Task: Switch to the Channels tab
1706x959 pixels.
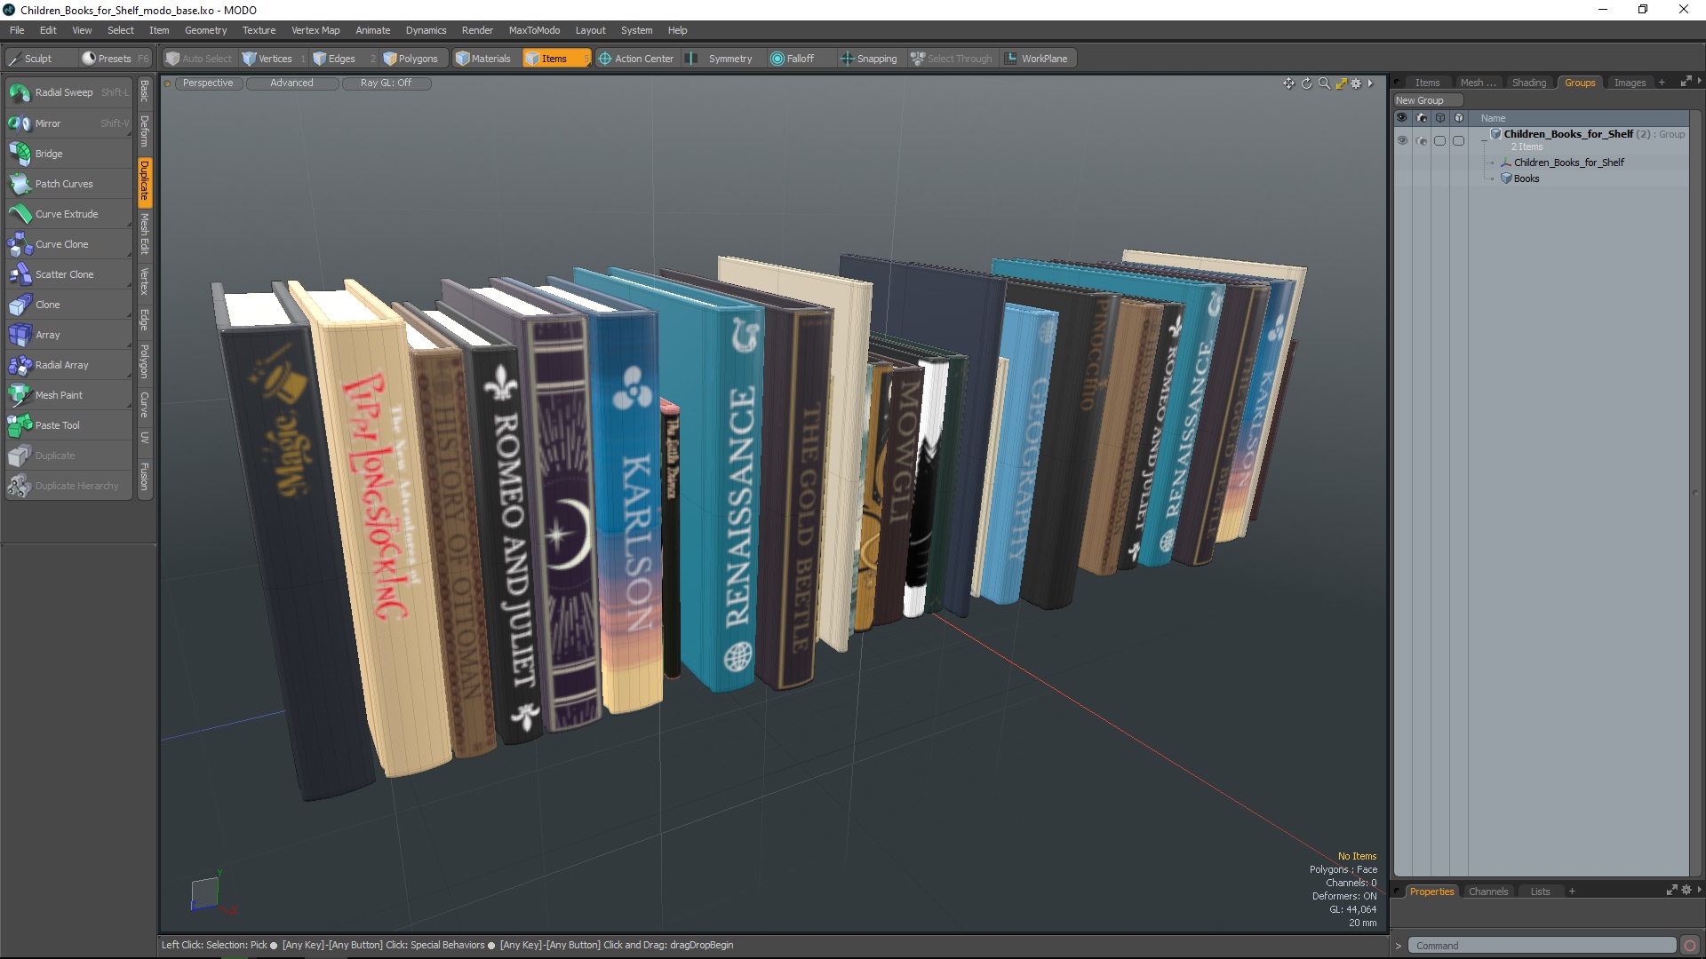Action: tap(1488, 892)
